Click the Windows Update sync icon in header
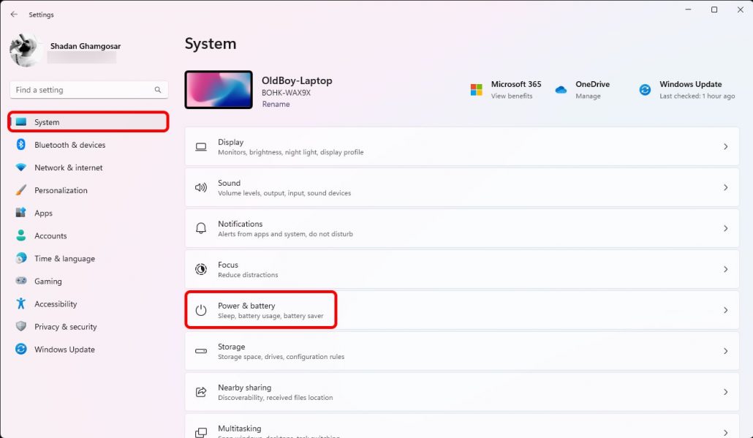 point(645,90)
